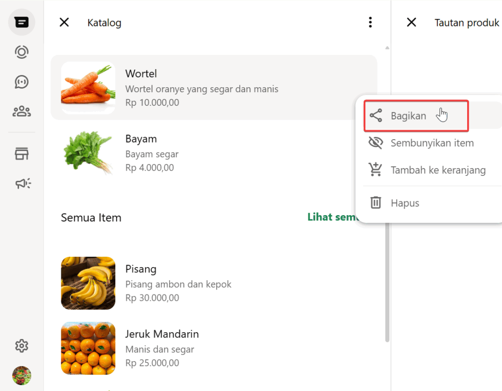
Task: Open the Chats icon in sidebar
Action: 22,23
